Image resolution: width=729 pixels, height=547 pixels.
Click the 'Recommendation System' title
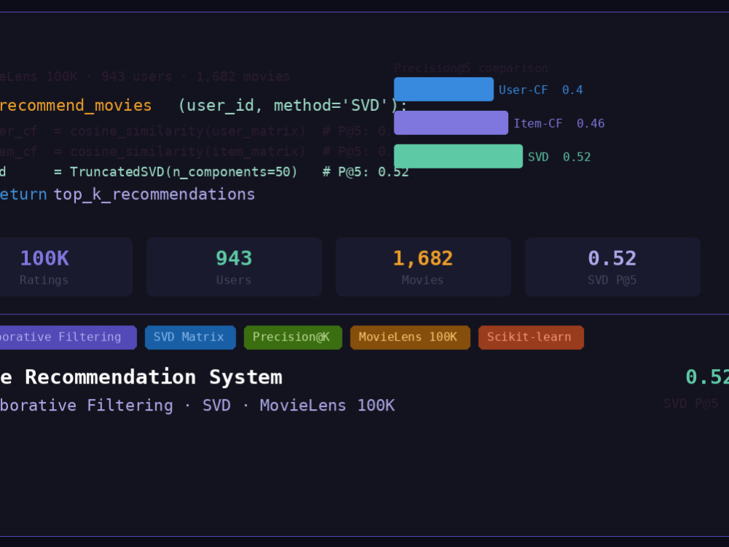tap(153, 377)
